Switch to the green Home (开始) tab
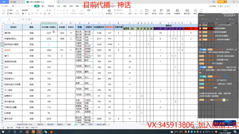239x134 pixels. [37, 6]
